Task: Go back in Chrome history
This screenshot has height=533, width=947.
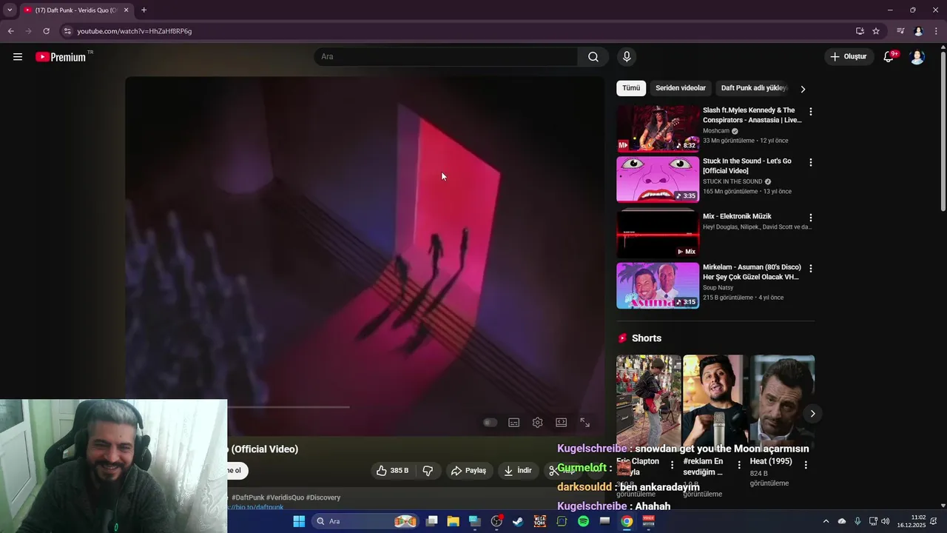Action: tap(11, 31)
